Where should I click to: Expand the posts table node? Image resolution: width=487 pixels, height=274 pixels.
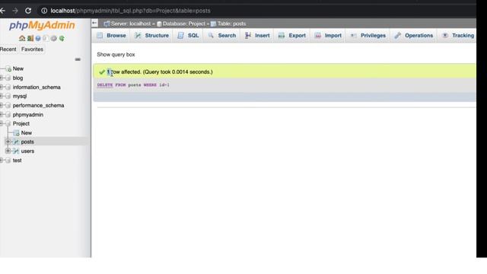(8, 142)
